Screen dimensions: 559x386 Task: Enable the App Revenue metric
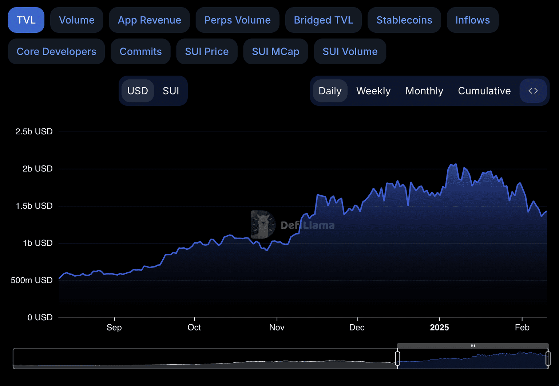149,20
